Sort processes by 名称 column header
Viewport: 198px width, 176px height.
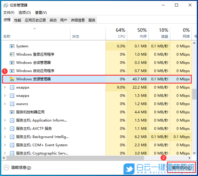point(36,33)
